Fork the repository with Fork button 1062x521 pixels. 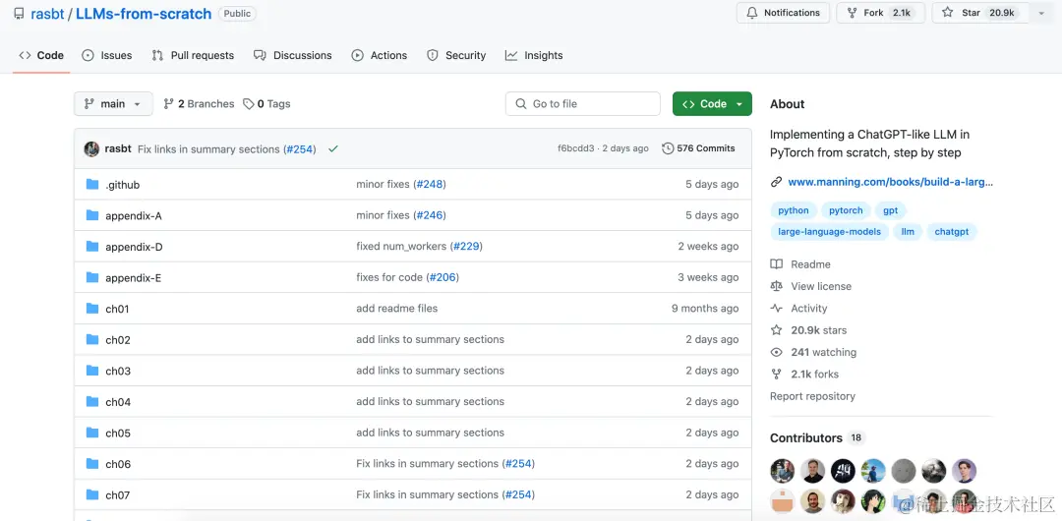(880, 13)
